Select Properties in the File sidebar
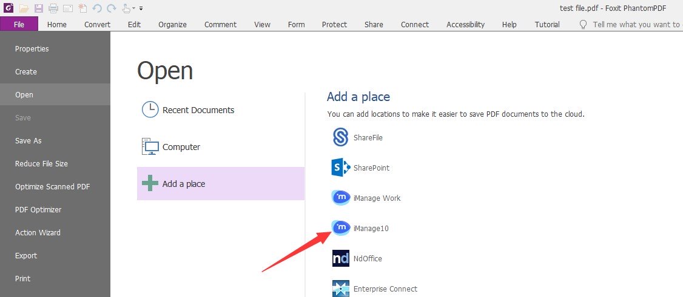Screen dimensions: 683x297 coord(55,48)
